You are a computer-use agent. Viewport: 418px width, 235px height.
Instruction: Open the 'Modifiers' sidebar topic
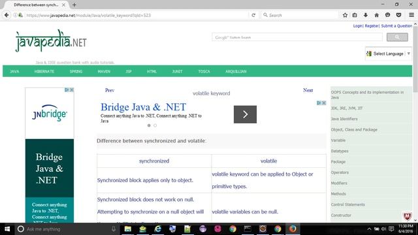tap(339, 183)
